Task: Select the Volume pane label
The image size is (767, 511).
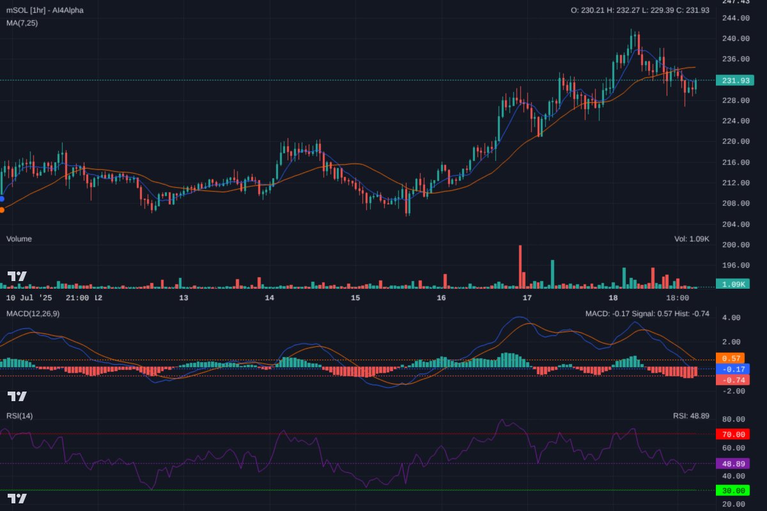Action: click(x=19, y=239)
